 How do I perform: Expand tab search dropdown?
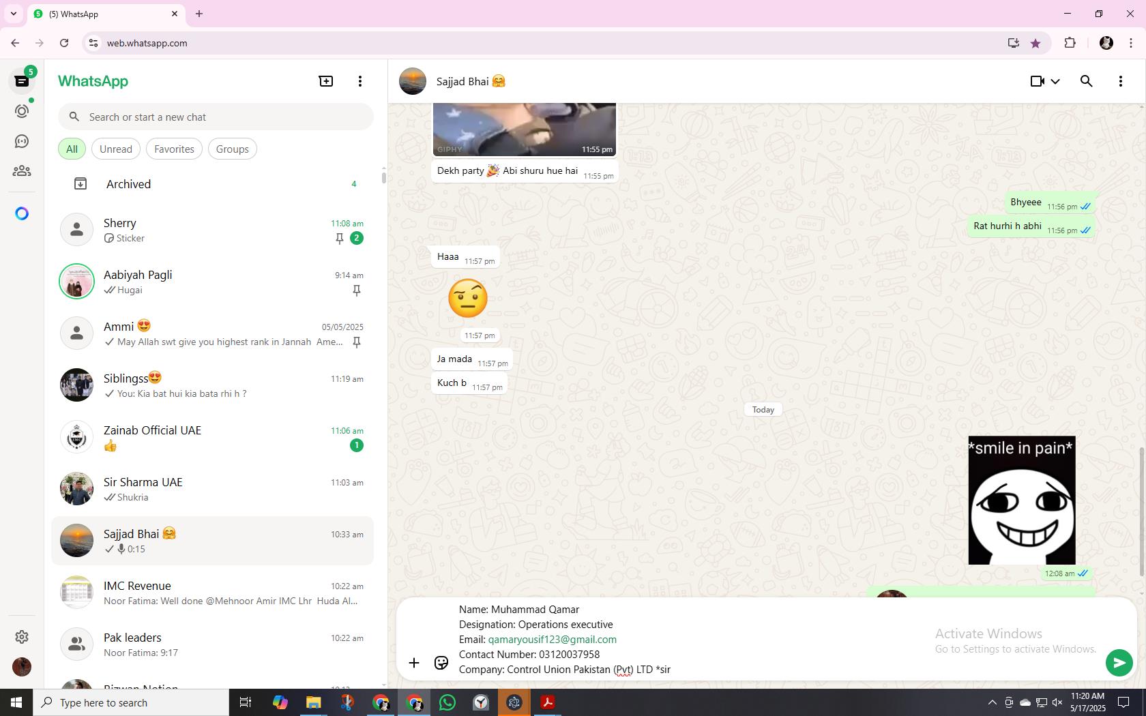(x=13, y=14)
